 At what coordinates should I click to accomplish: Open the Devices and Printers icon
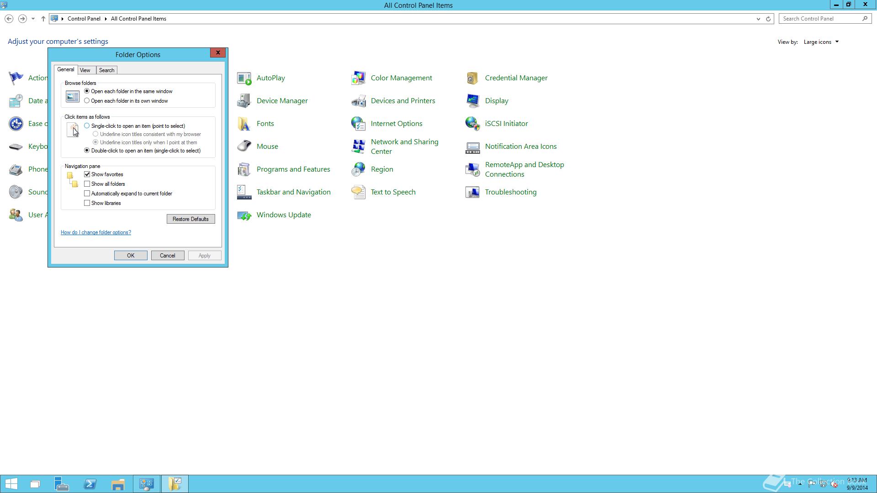click(359, 101)
